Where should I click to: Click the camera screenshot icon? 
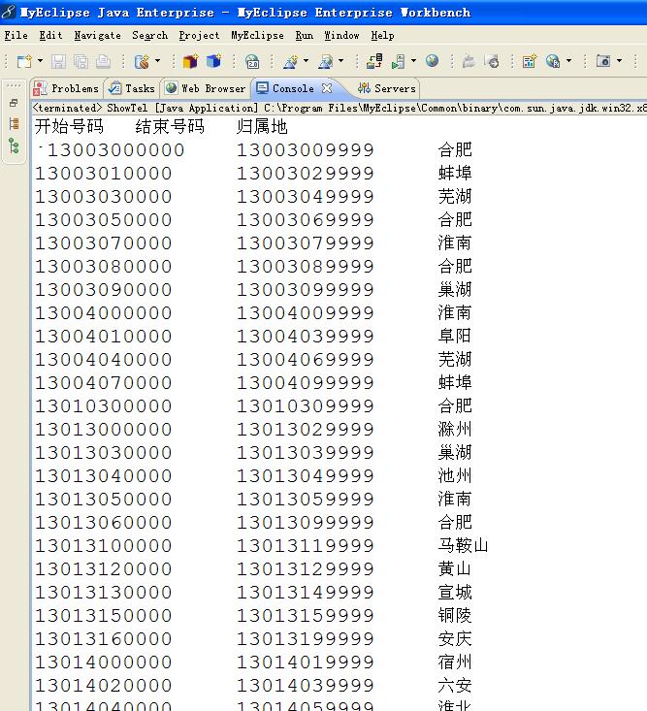click(603, 61)
